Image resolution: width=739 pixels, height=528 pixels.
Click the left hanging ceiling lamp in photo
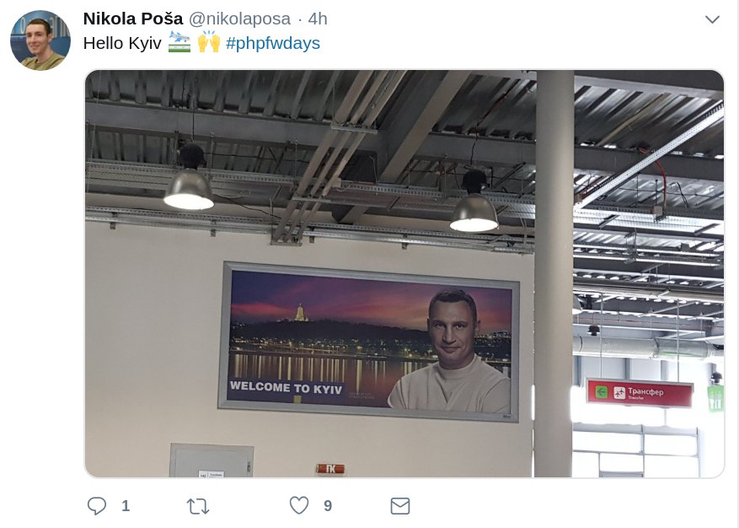189,177
